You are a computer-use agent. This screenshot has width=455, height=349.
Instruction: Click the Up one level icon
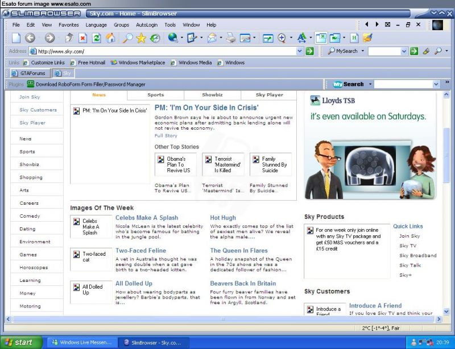[69, 38]
